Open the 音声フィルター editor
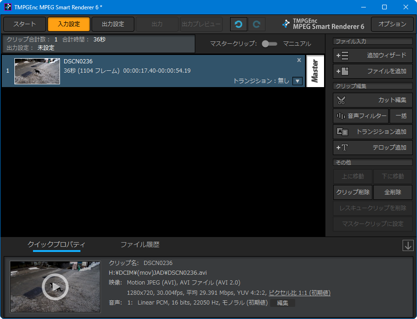The height and width of the screenshot is (319, 417). (x=361, y=116)
